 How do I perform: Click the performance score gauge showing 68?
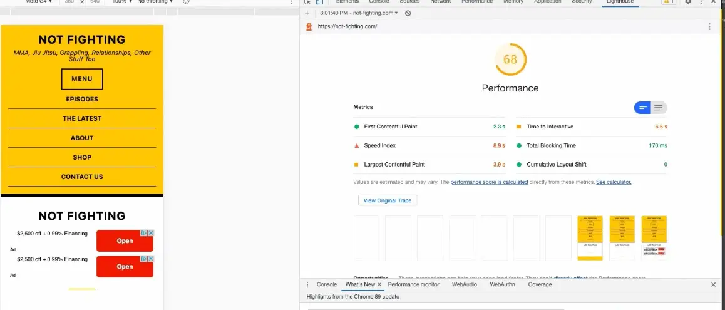point(510,59)
